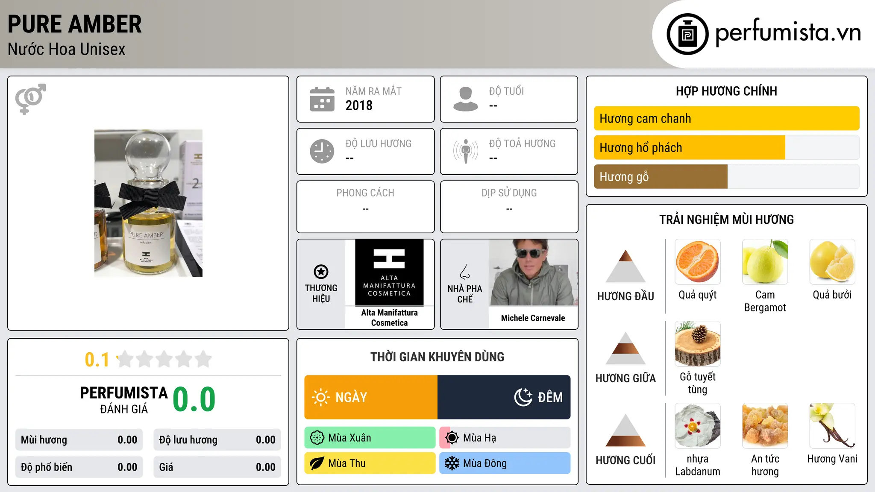Screen dimensions: 875x492
Task: Click the star badge icon above Thương hiệu
Action: coord(321,272)
